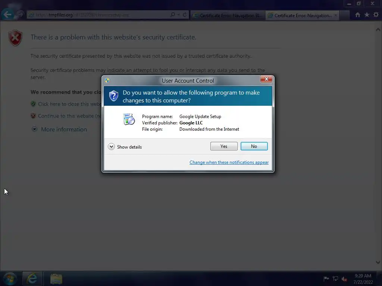Viewport: 382px width, 286px height.
Task: Click the page scrollbar up arrow
Action: (x=378, y=30)
